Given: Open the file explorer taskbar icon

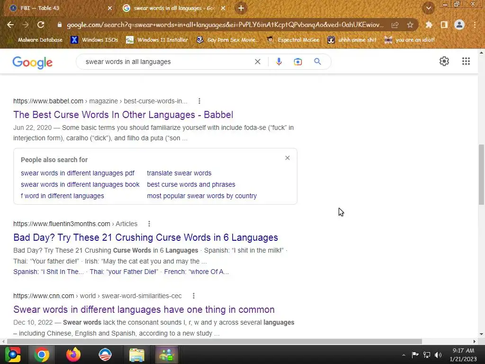Looking at the screenshot, I should (x=136, y=355).
